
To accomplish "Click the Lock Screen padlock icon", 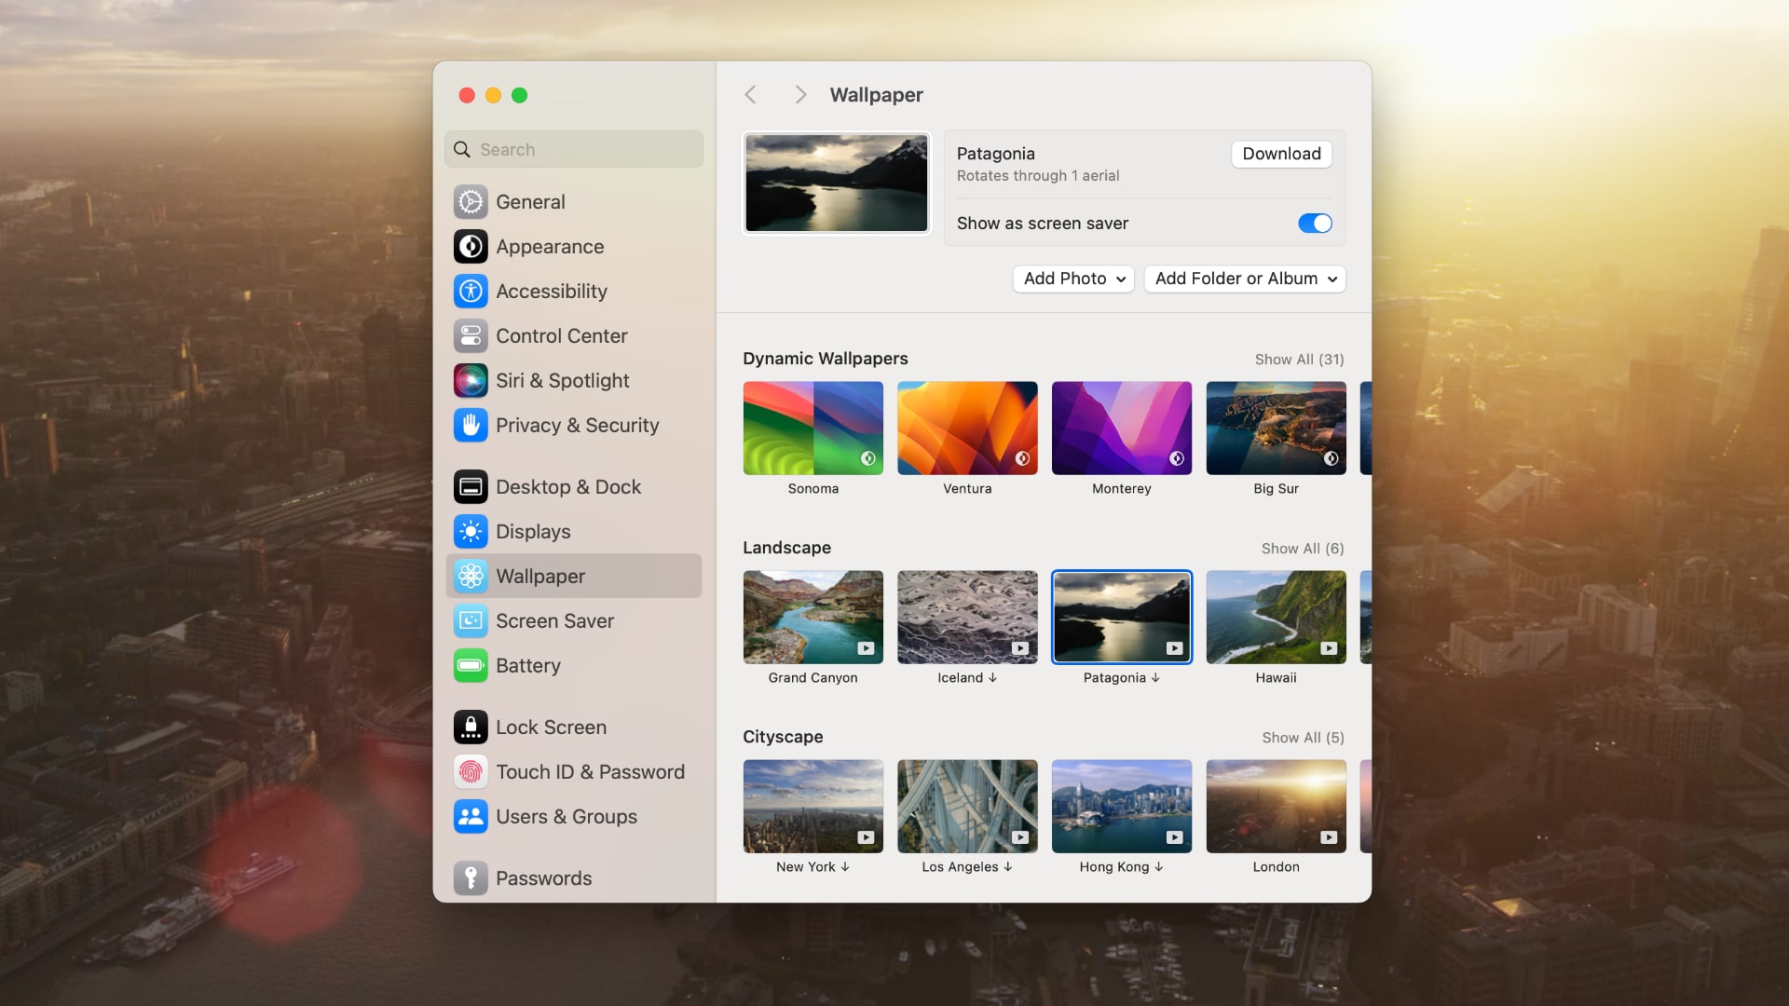I will pyautogui.click(x=471, y=727).
